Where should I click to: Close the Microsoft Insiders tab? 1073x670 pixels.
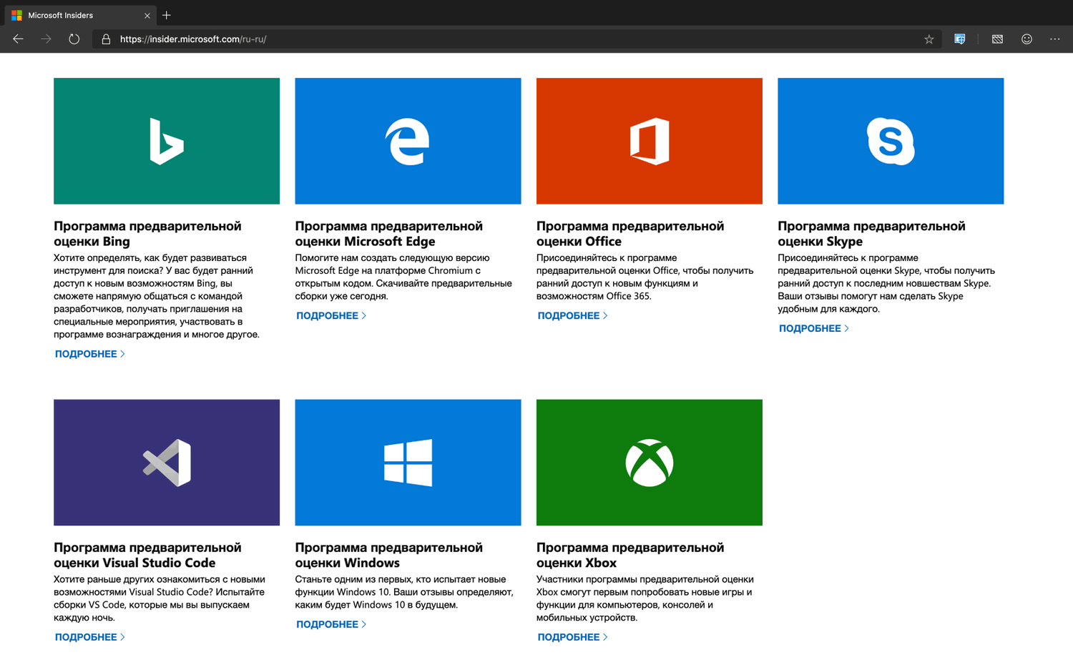[147, 15]
